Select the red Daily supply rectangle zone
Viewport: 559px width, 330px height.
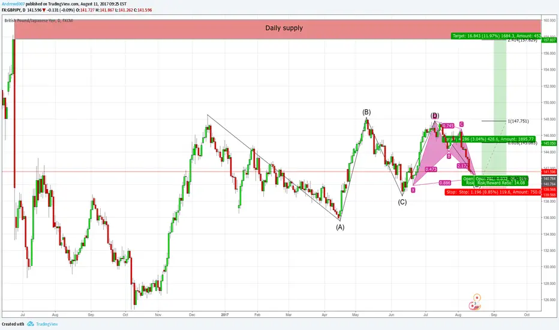click(x=278, y=29)
